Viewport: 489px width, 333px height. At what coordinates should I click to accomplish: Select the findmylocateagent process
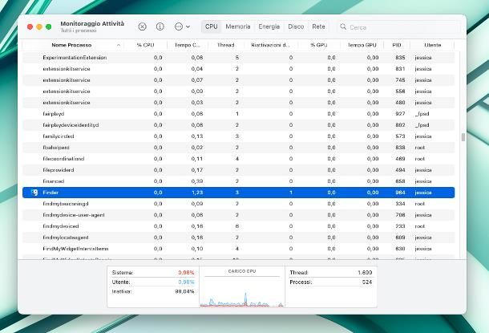tap(239, 238)
